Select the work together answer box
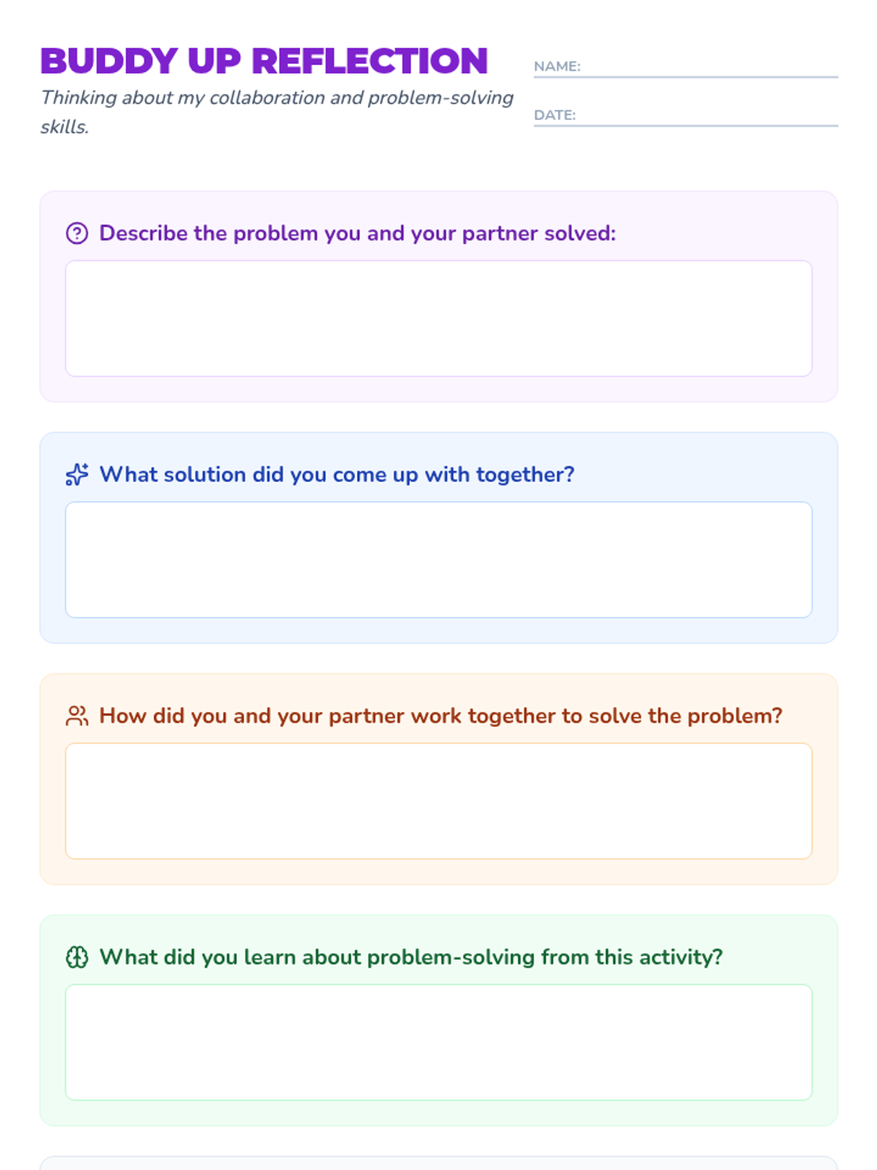The height and width of the screenshot is (1170, 877). (x=438, y=801)
